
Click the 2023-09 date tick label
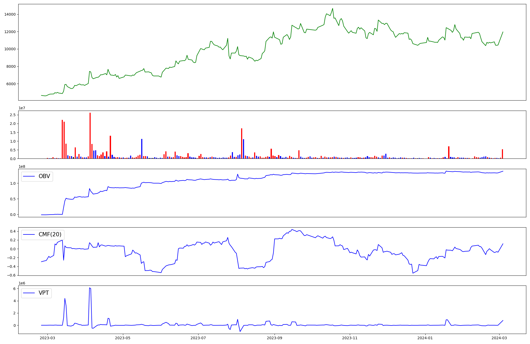pos(275,338)
